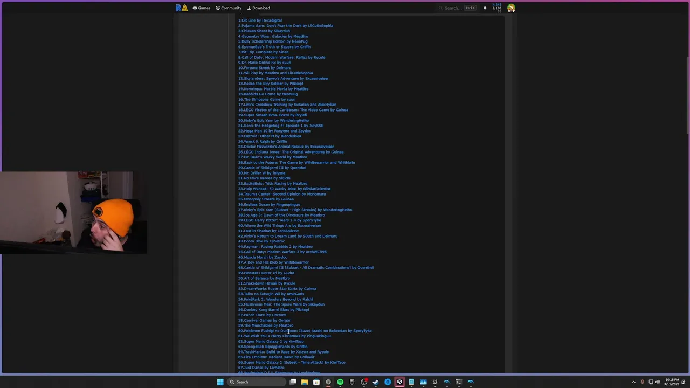Viewport: 690px width, 388px height.
Task: Open Super Smash Bros. Brawl entry
Action: point(273,115)
